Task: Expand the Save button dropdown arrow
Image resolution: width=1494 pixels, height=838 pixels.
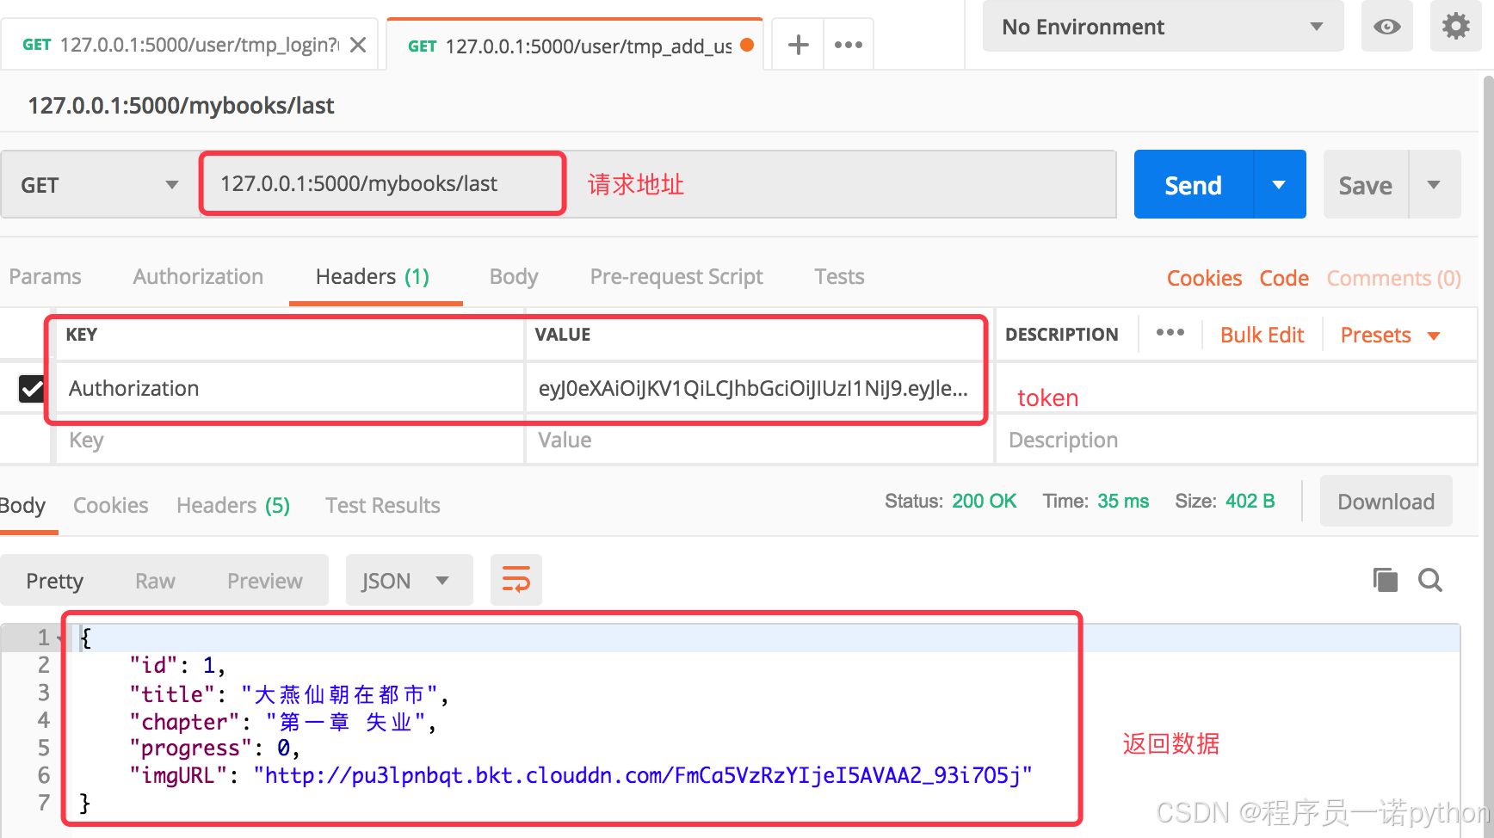Action: (x=1434, y=185)
